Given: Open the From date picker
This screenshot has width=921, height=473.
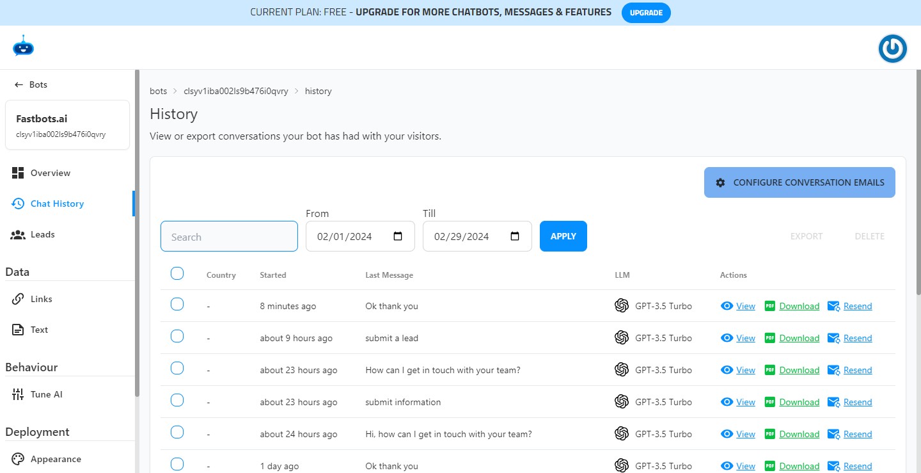Looking at the screenshot, I should click(397, 236).
